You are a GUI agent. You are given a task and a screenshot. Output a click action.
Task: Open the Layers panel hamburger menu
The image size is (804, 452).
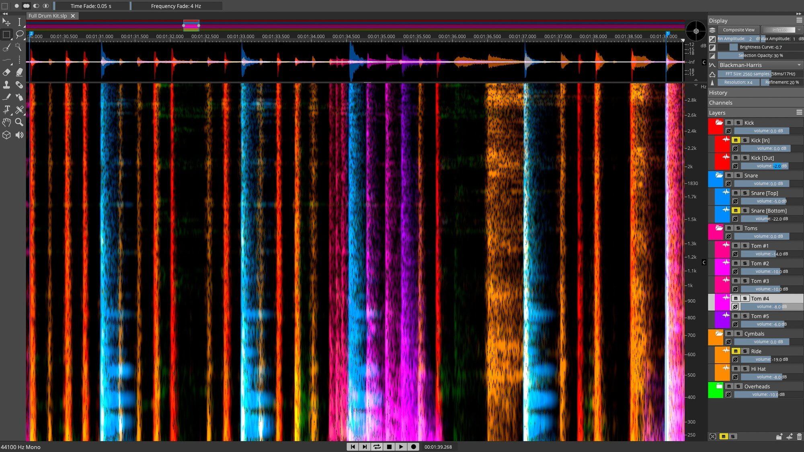[x=799, y=112]
